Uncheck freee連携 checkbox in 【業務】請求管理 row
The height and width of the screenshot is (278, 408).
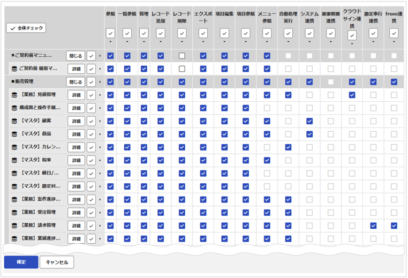[x=394, y=226]
